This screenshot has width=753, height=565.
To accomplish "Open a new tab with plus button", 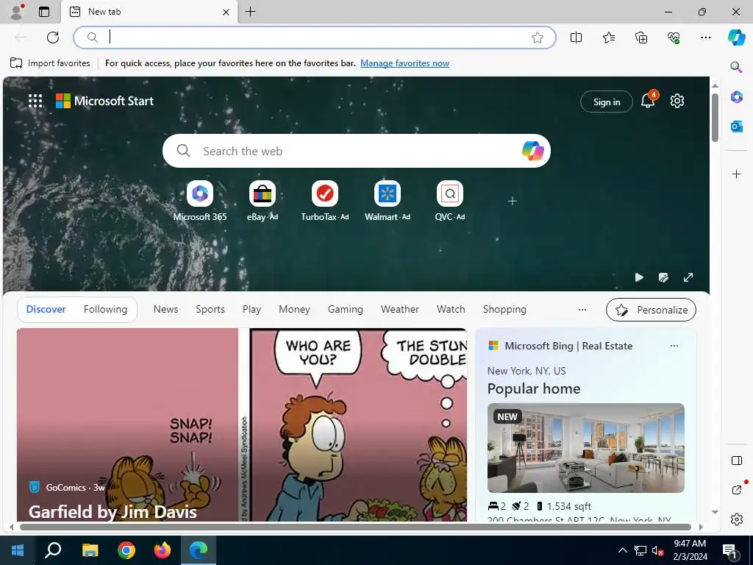I will coord(251,12).
